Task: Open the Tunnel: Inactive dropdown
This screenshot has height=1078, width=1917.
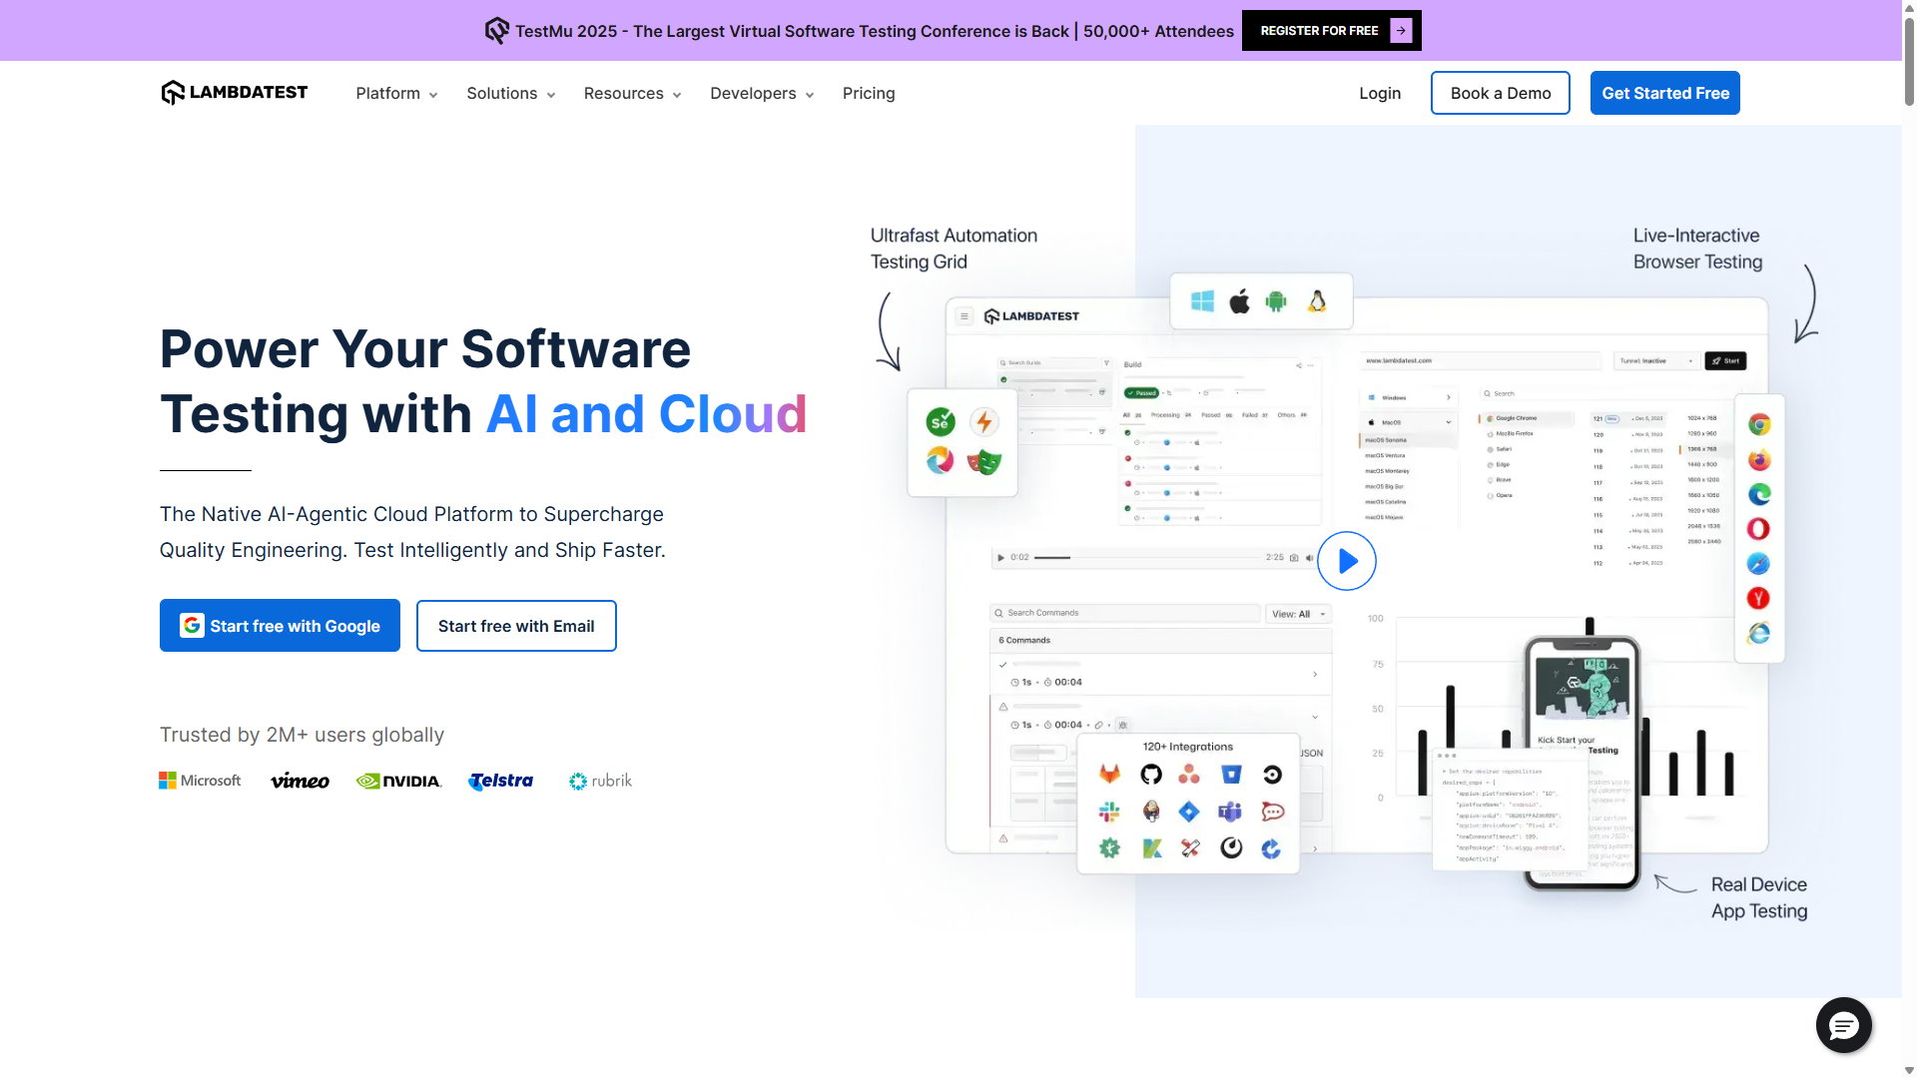Action: click(x=1655, y=360)
